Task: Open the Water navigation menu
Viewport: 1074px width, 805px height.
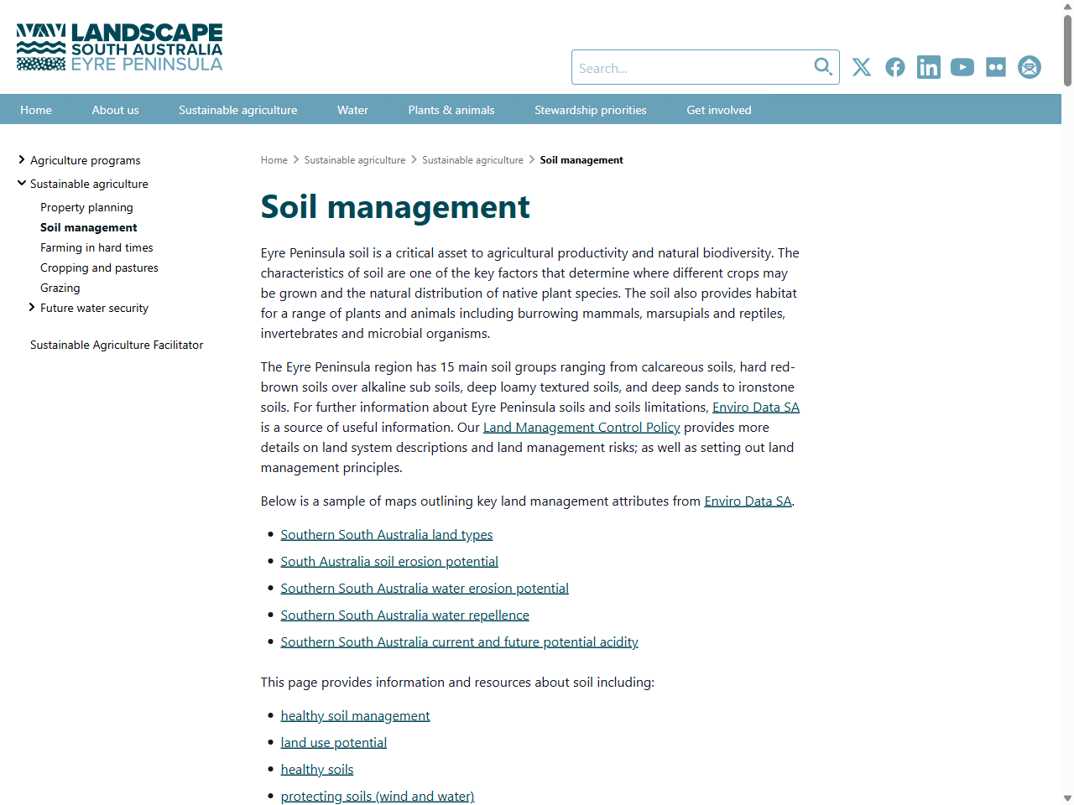Action: tap(352, 109)
